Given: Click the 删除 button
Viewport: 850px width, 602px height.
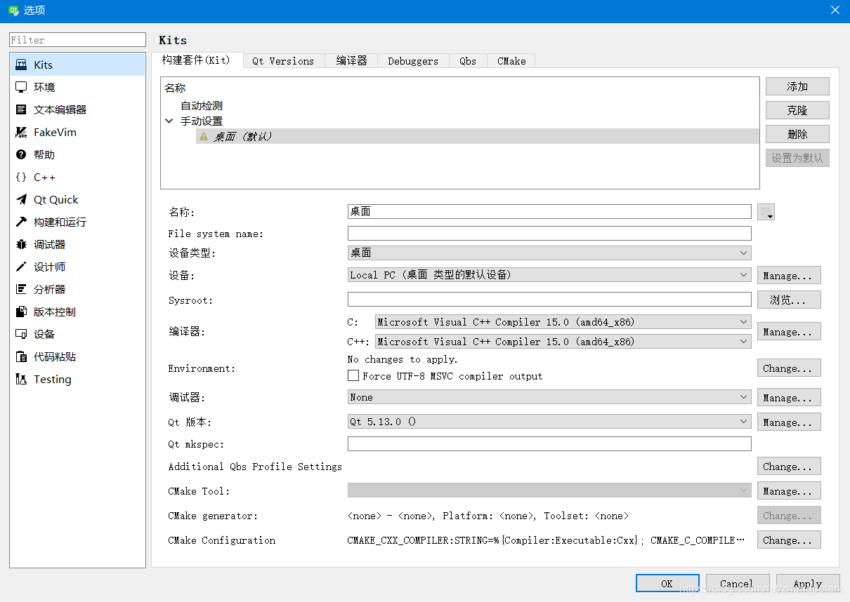Looking at the screenshot, I should point(797,134).
